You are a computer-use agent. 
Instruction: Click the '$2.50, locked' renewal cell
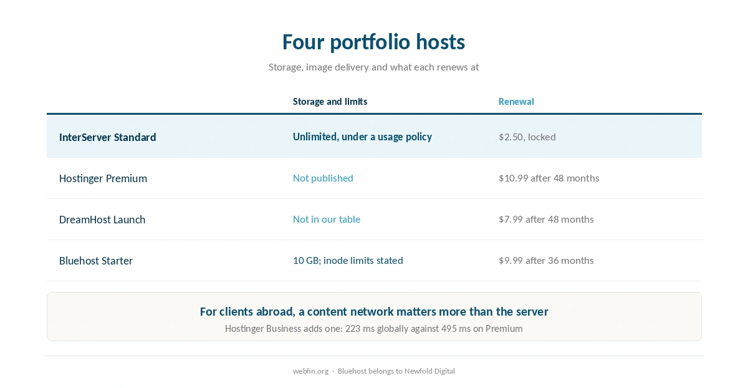(x=527, y=137)
